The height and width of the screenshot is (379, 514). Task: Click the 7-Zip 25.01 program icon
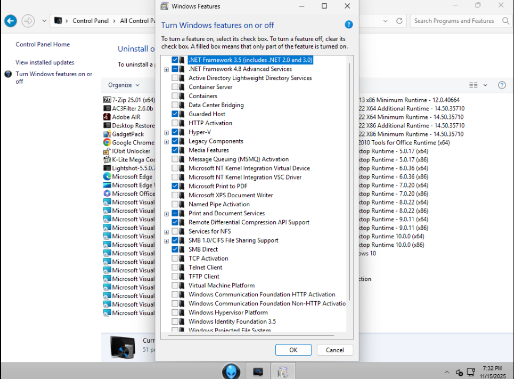coord(107,100)
